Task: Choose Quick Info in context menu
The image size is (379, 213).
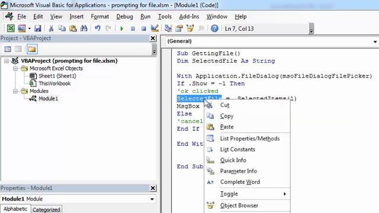Action: 247,160
